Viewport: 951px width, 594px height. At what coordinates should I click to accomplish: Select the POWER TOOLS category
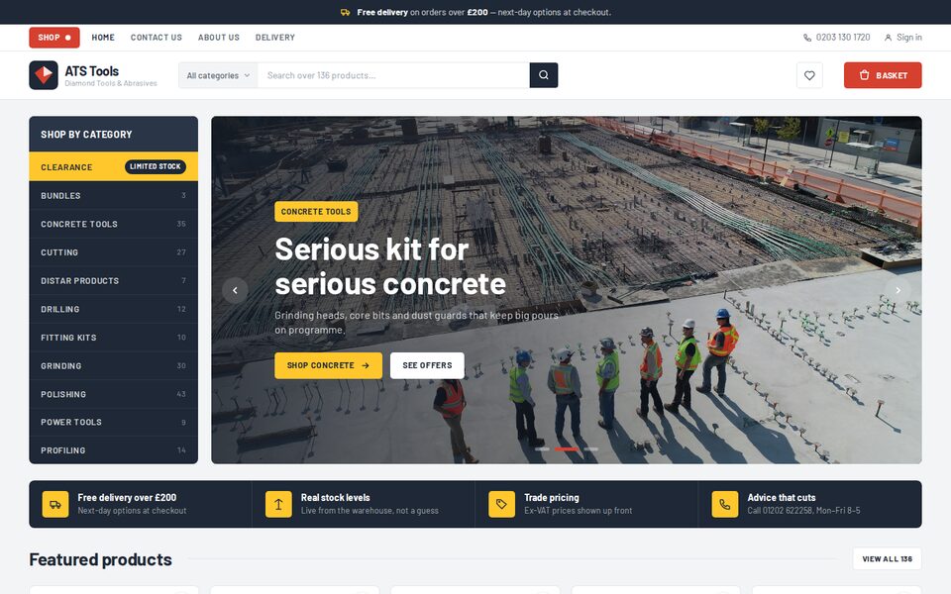113,422
